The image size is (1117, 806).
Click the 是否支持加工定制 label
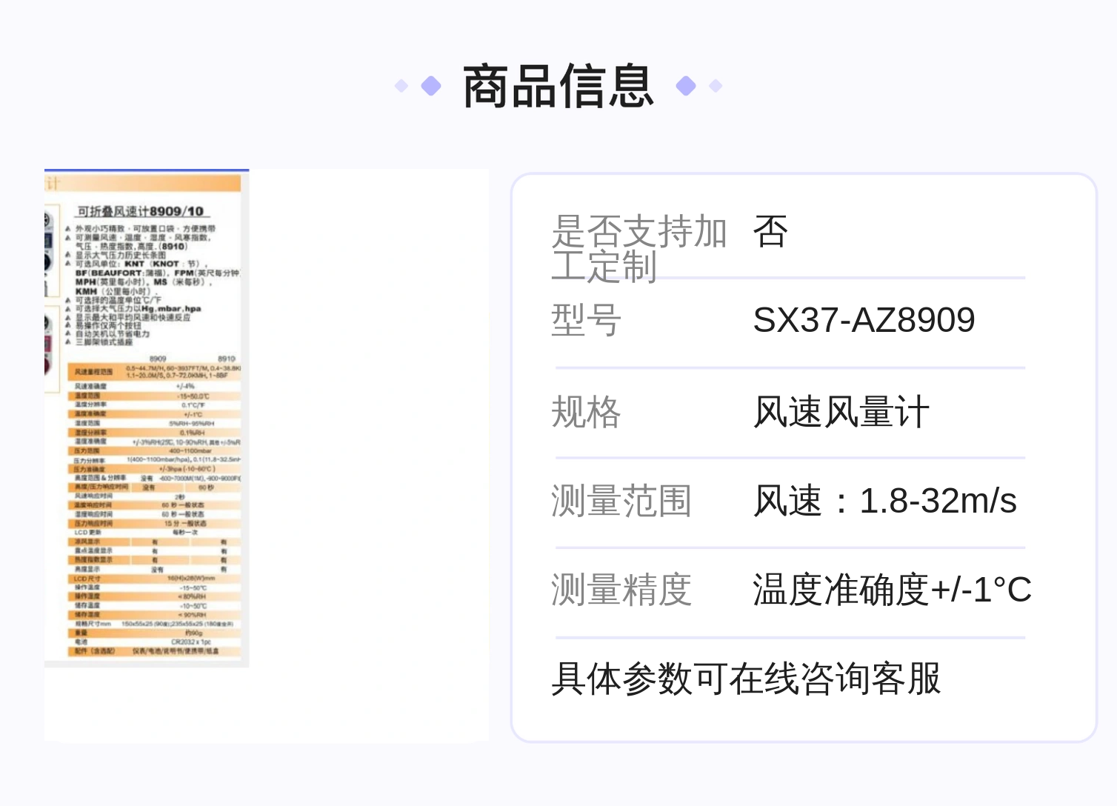coord(638,249)
